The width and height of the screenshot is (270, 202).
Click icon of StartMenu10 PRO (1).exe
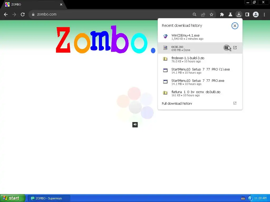pos(165,70)
